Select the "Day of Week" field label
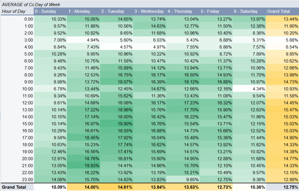Image resolution: width=299 pixels, height=191 pixels. [x=48, y=5]
